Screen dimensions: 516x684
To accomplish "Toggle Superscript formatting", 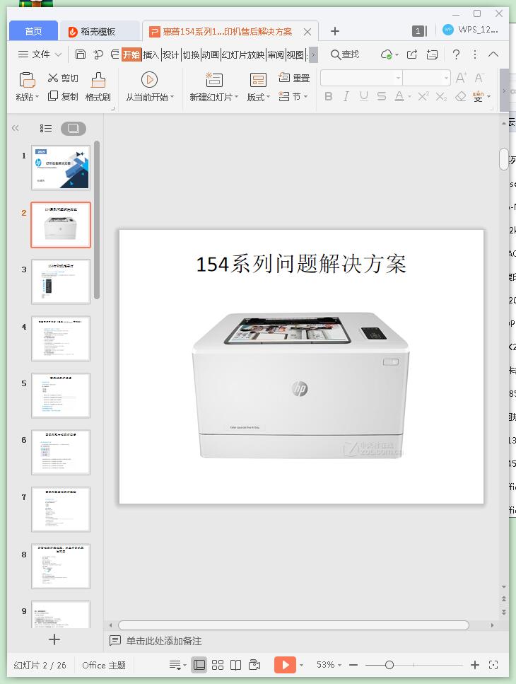I will (x=423, y=96).
